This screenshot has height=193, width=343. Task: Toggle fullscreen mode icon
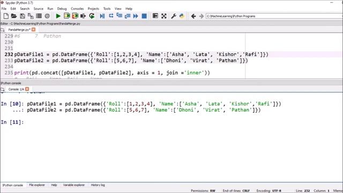164,16
